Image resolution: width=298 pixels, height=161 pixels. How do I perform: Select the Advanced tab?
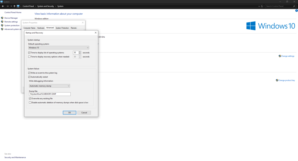click(x=50, y=28)
